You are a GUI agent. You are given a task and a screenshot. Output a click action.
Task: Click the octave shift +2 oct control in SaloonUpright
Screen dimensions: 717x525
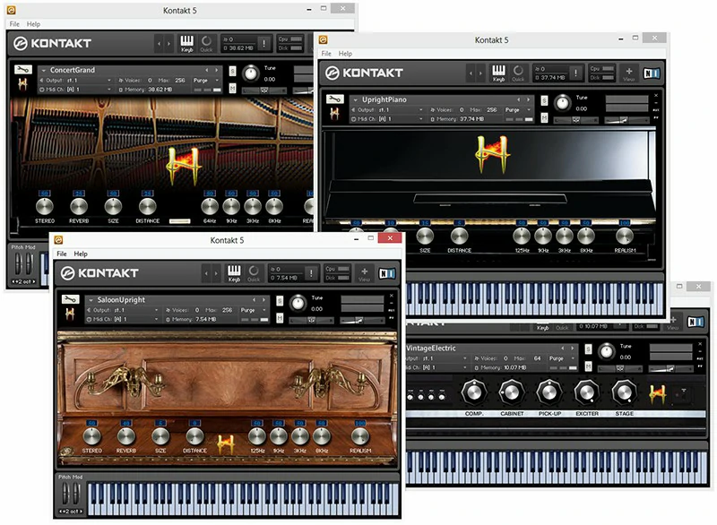click(x=71, y=512)
